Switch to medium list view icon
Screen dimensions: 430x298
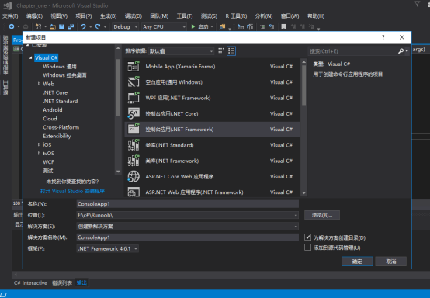(x=231, y=51)
